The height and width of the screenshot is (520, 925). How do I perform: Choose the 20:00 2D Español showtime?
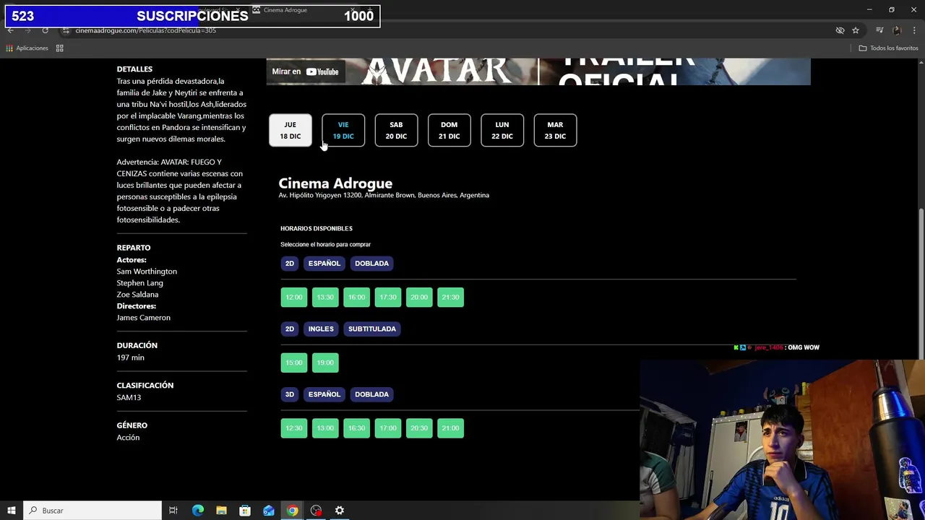click(419, 297)
